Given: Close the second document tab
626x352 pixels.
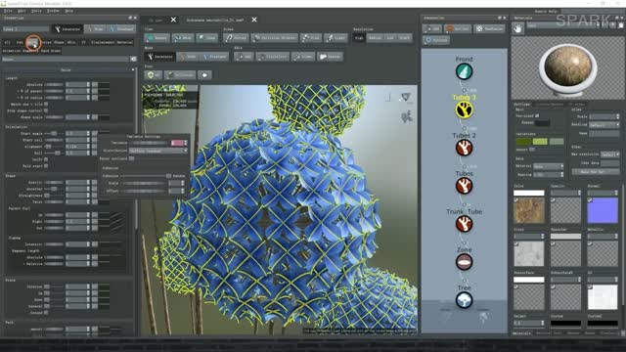Looking at the screenshot, I should (254, 20).
